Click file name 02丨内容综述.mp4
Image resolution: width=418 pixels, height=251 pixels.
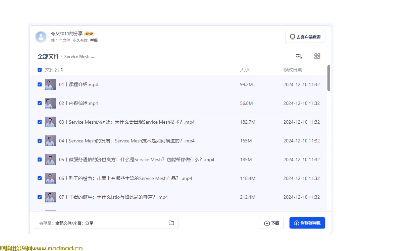pos(79,103)
